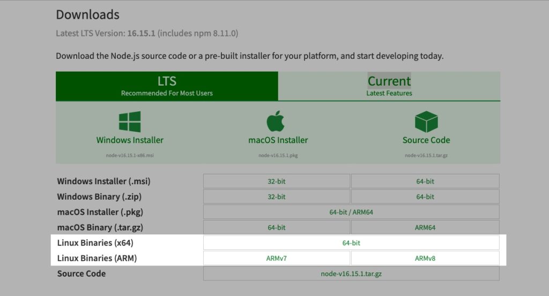Click the node-v16.15.1.pkg filename
Screen dimensions: 549x296
pyautogui.click(x=278, y=156)
